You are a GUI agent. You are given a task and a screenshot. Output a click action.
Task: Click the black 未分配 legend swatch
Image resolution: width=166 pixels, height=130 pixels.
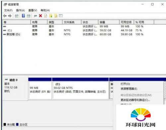click(5, 124)
